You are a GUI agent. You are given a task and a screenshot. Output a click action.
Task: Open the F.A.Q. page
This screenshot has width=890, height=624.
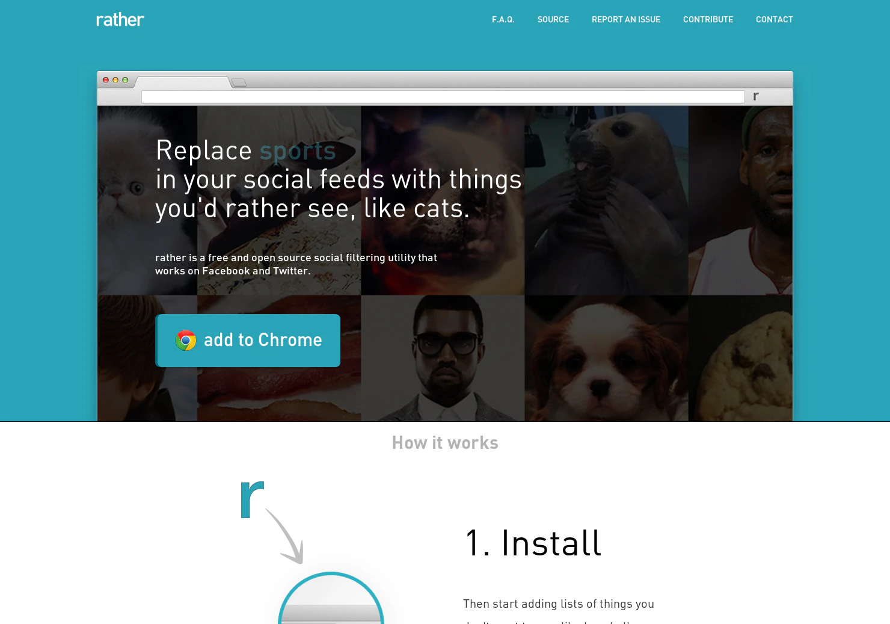[x=503, y=20]
